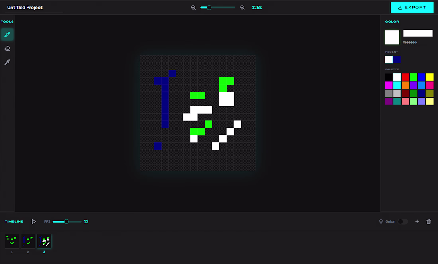
Task: Export the project
Action: click(x=412, y=8)
